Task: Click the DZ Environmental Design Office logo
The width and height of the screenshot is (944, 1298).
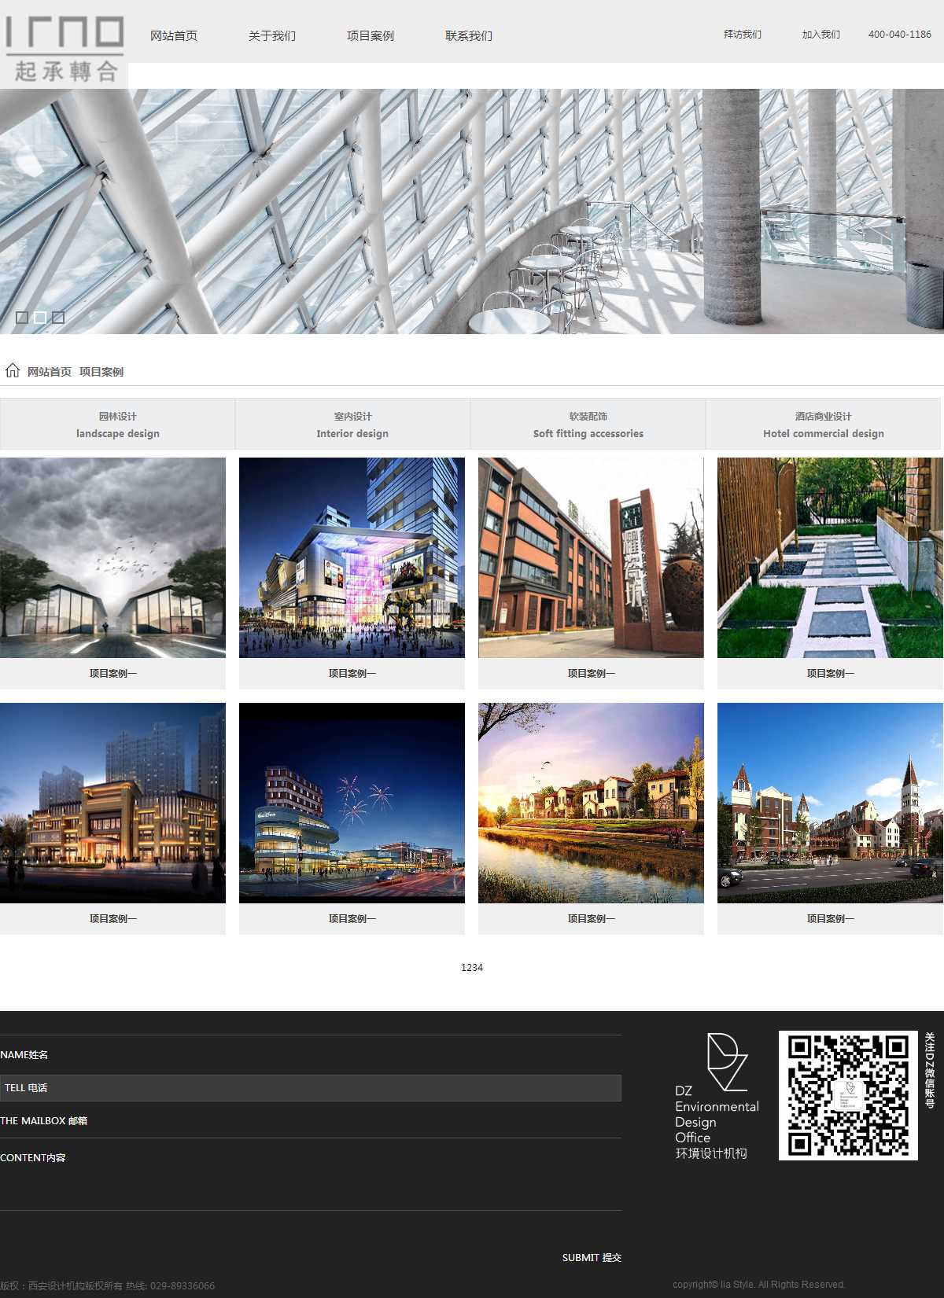Action: (x=716, y=1097)
